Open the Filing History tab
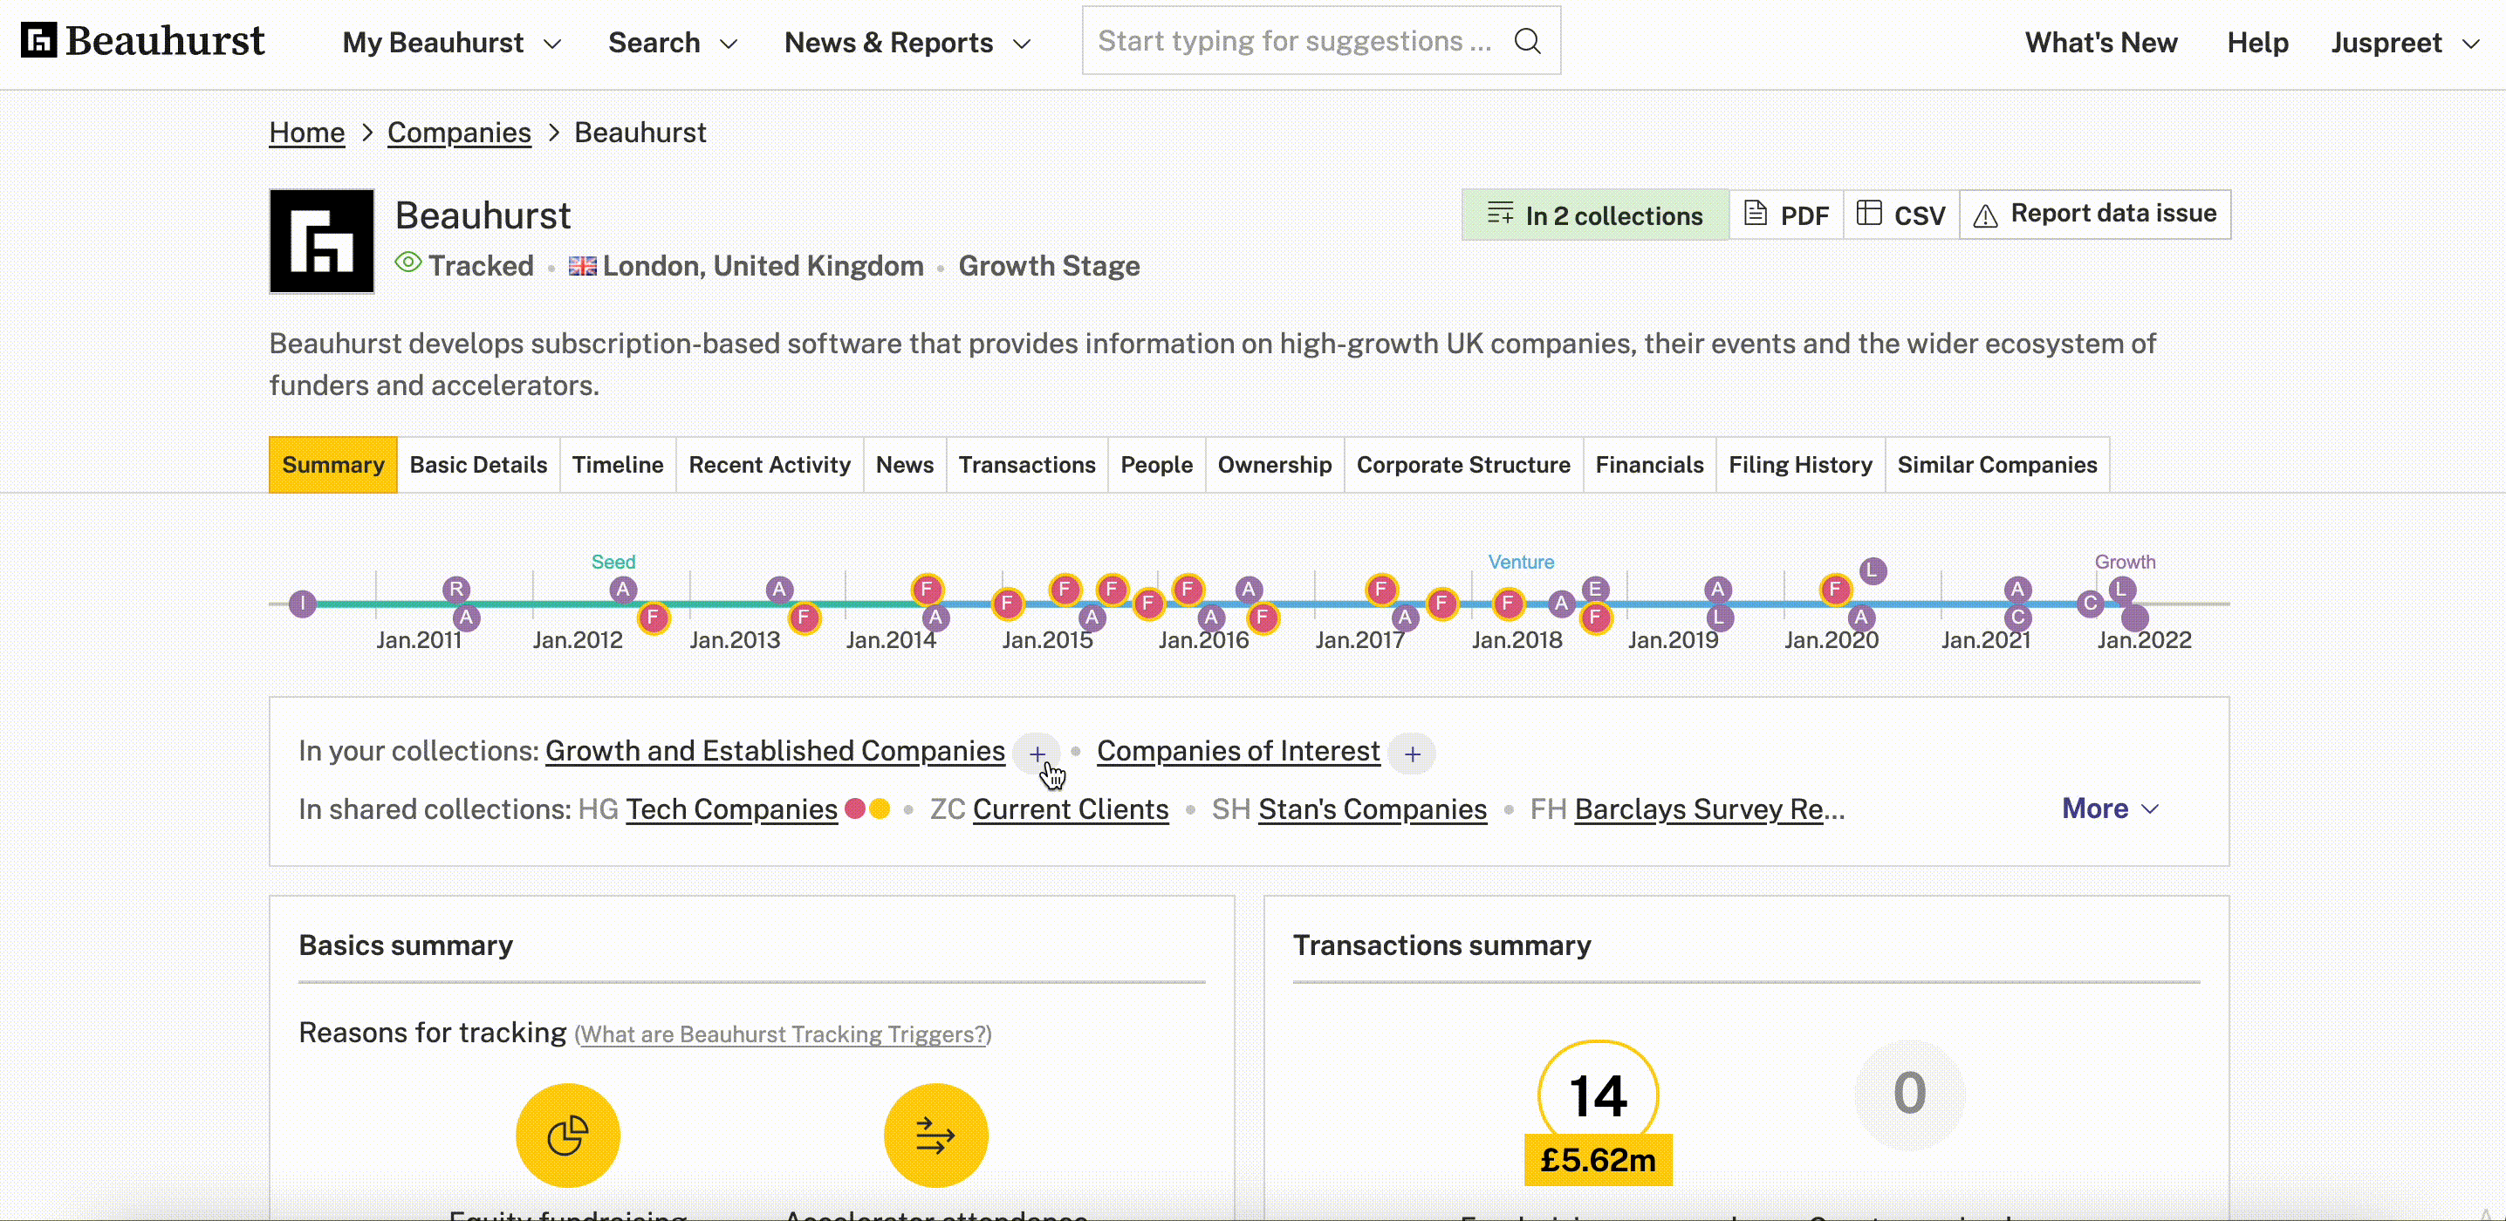Viewport: 2506px width, 1221px height. click(1800, 465)
